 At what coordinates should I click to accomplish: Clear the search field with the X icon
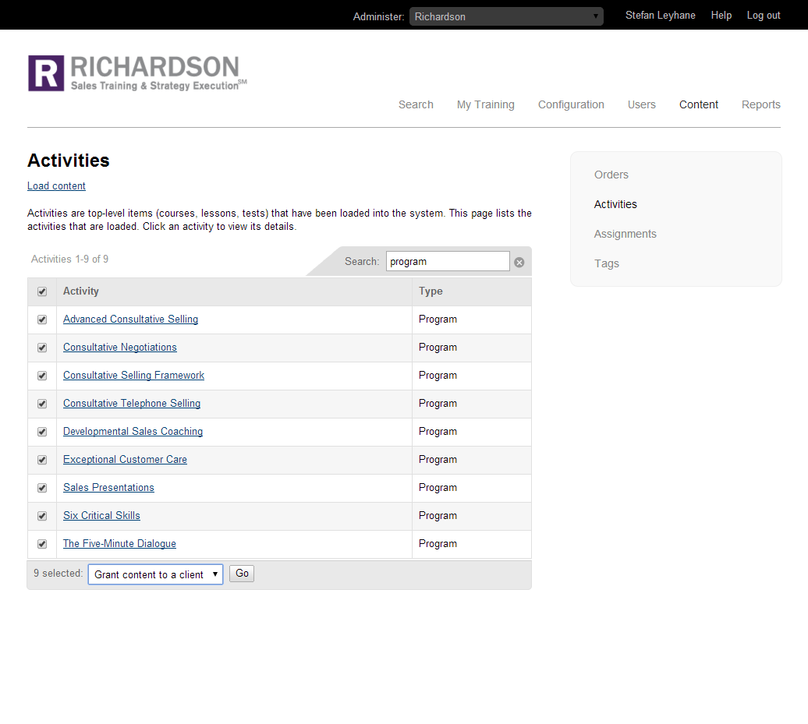(519, 262)
